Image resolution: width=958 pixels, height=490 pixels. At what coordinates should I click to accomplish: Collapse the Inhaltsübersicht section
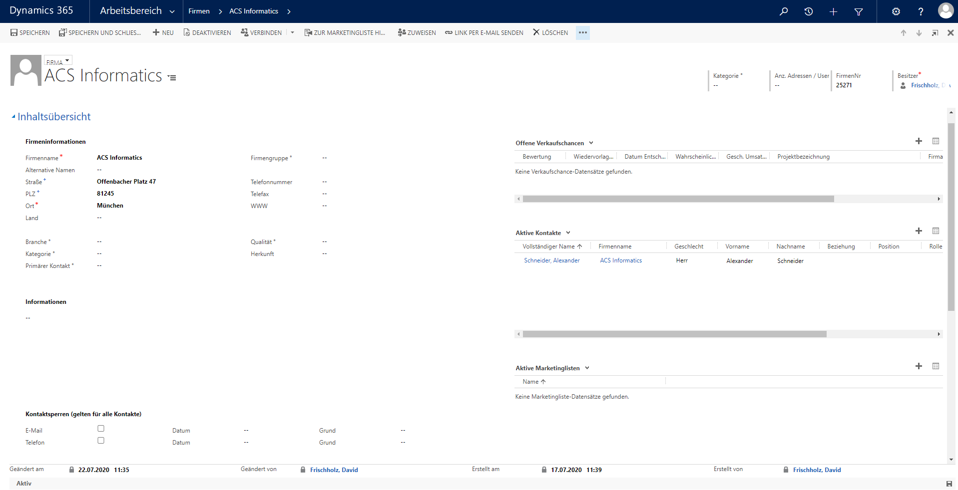[13, 117]
